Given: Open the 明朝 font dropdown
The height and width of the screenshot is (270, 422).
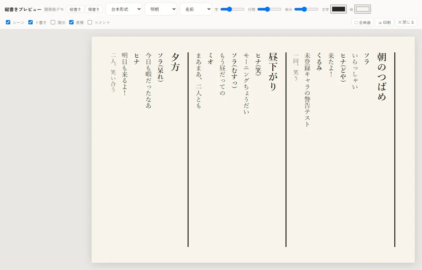Looking at the screenshot, I should 161,9.
